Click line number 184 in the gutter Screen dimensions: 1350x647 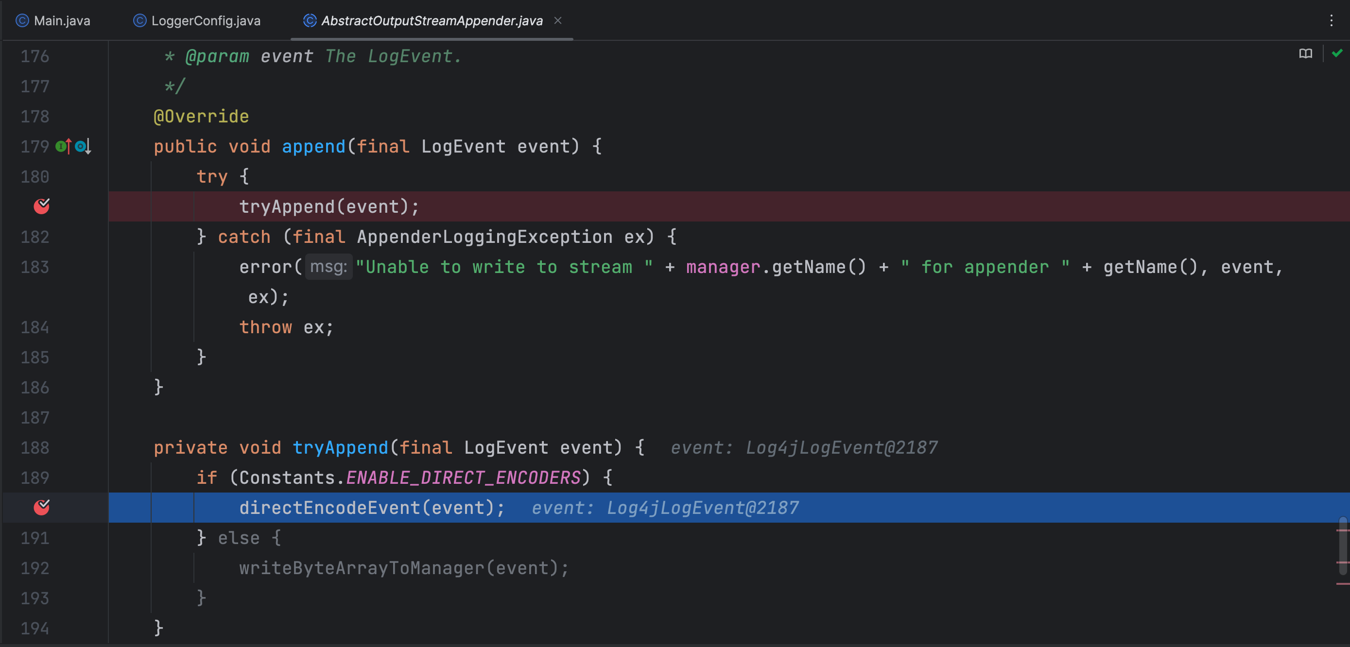pyautogui.click(x=35, y=327)
